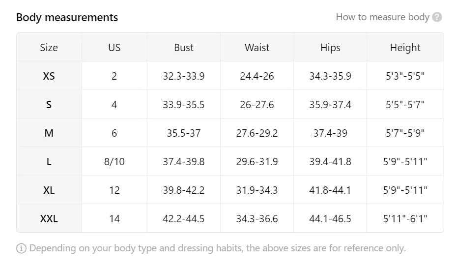Image resolution: width=455 pixels, height=268 pixels.
Task: Click the 5'11"-6'1" height cell
Action: [405, 219]
